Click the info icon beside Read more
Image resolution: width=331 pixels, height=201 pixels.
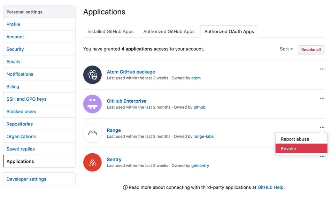125,187
